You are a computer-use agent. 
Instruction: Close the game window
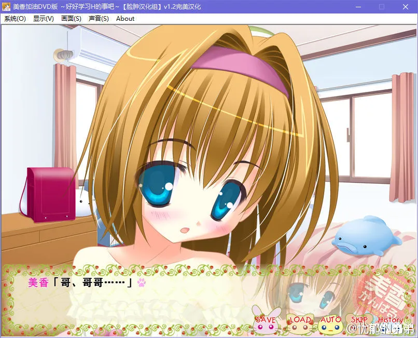(x=406, y=7)
